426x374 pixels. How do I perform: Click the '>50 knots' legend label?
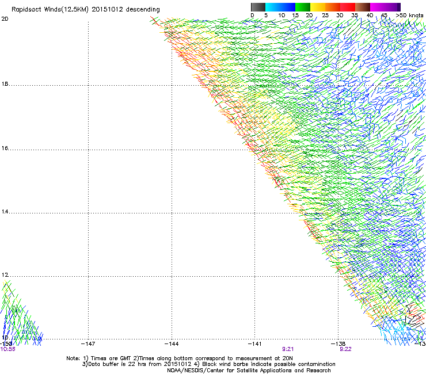pos(409,15)
